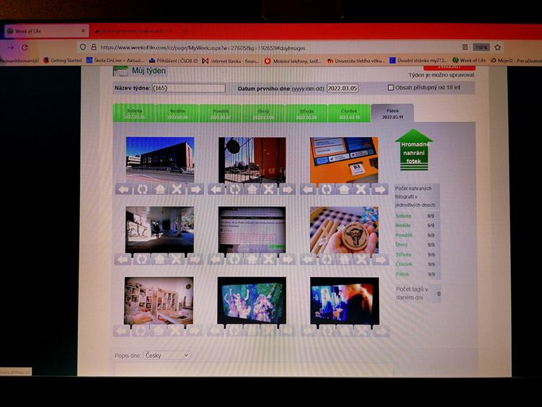Open the Škola OnLine bookmark
Image resolution: width=542 pixels, height=407 pixels.
(115, 60)
